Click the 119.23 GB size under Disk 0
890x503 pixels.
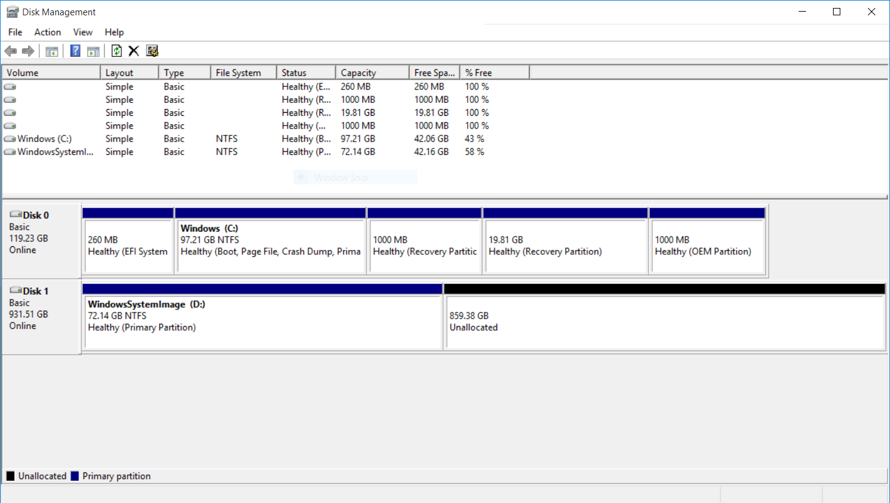(28, 238)
